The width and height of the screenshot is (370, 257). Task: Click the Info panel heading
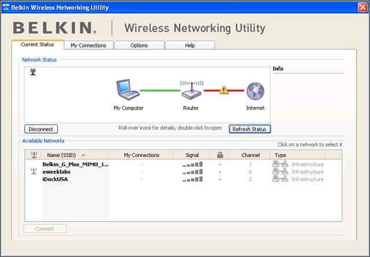tap(277, 68)
